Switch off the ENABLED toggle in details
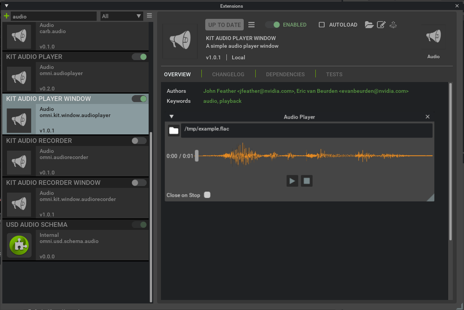464x310 pixels. (273, 25)
